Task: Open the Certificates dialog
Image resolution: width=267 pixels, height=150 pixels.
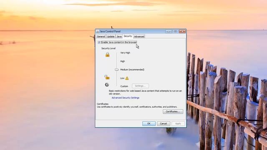Action: [x=173, y=112]
